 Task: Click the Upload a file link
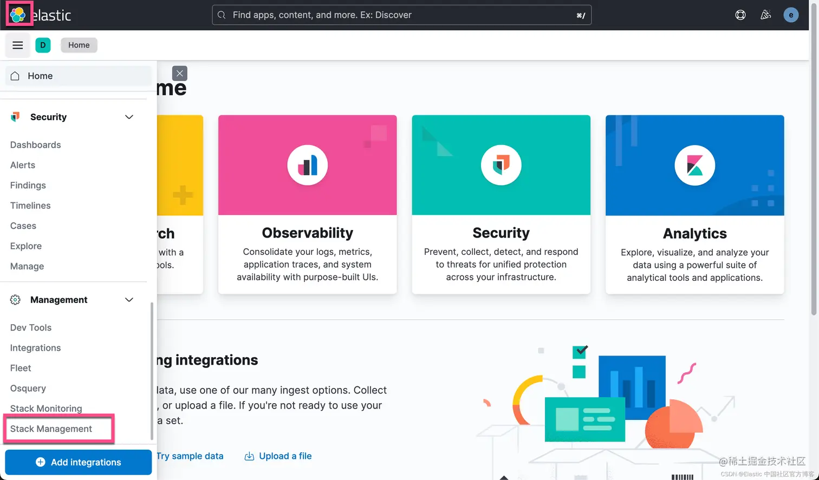[x=285, y=456]
